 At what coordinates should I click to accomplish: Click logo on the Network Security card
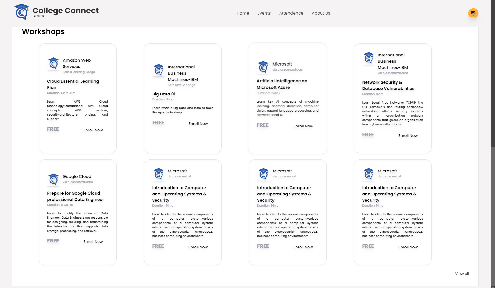click(x=369, y=58)
